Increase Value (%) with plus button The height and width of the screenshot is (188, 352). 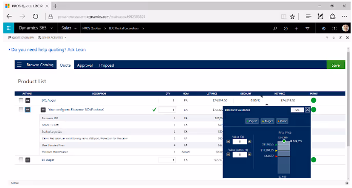coord(249,141)
